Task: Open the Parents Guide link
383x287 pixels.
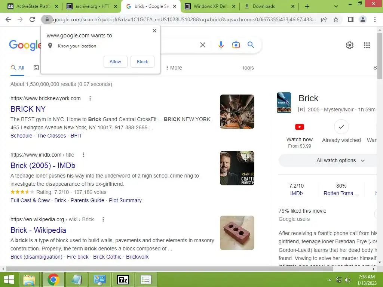Action: (88, 200)
